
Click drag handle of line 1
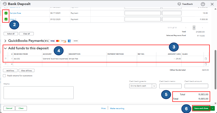(6, 59)
